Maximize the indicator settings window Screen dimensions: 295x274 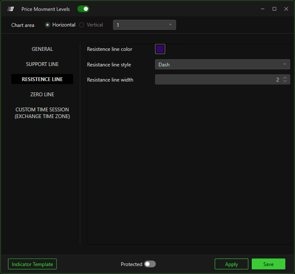[x=274, y=9]
